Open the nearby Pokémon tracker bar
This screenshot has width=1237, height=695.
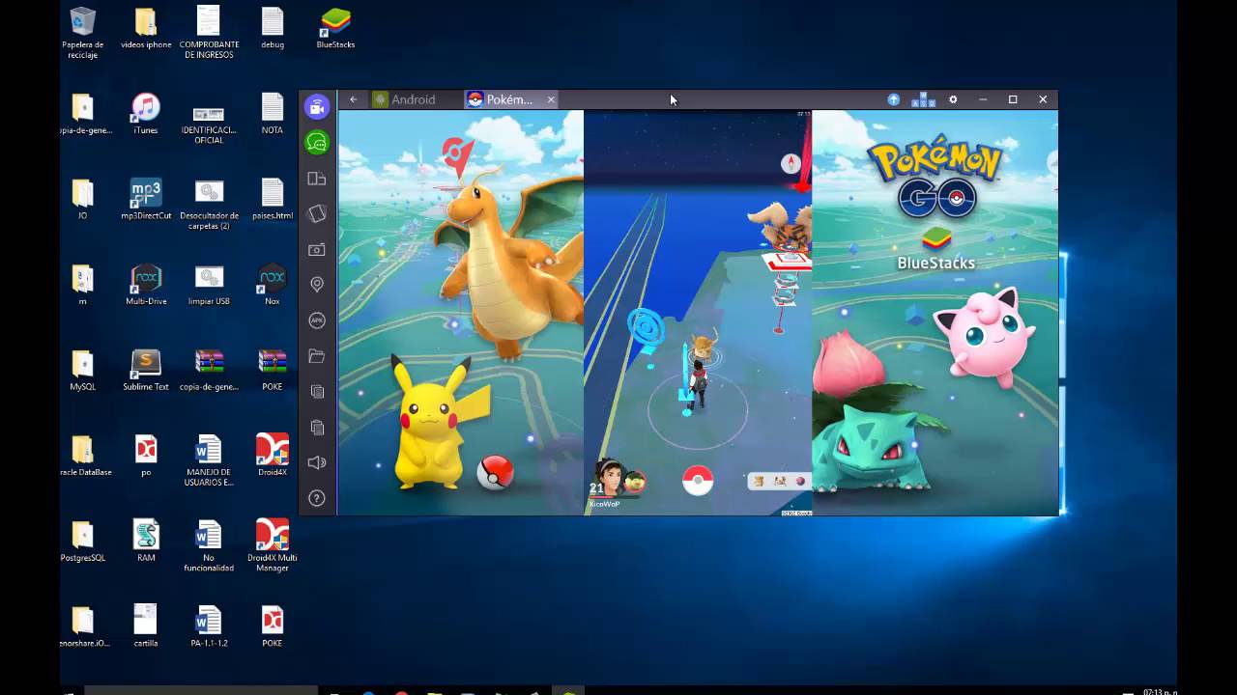tap(779, 481)
